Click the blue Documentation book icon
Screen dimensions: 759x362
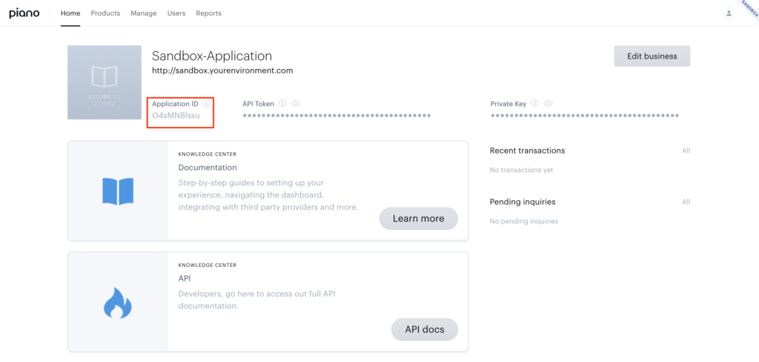point(118,191)
